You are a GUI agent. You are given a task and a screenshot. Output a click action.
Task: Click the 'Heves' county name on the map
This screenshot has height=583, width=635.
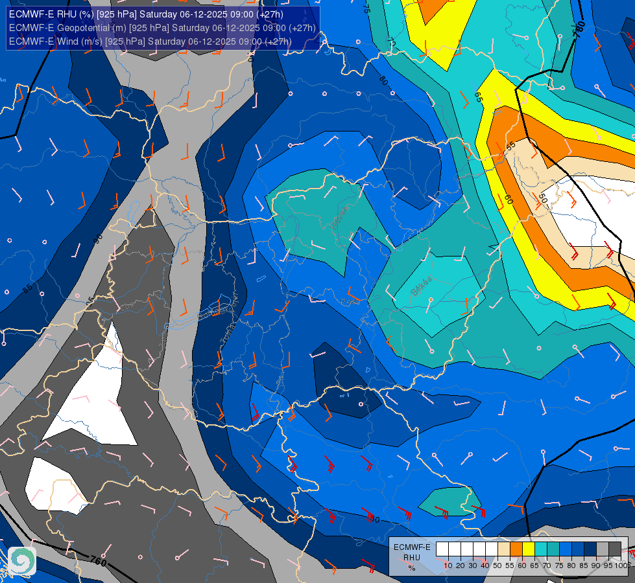(x=339, y=218)
